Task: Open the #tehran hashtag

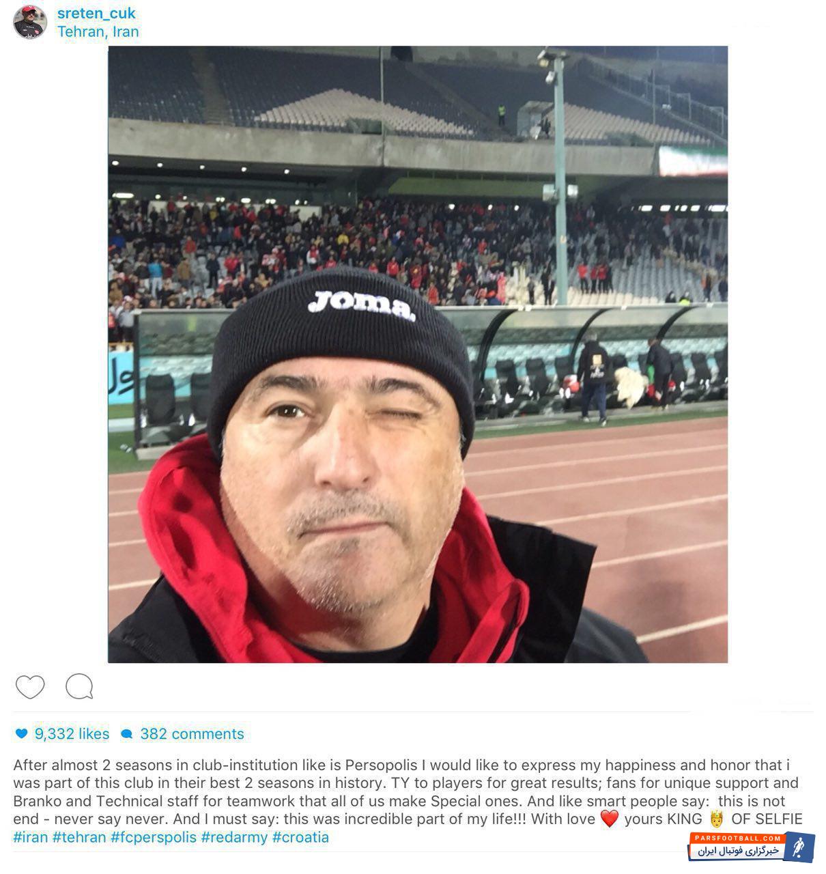Action: pos(79,837)
